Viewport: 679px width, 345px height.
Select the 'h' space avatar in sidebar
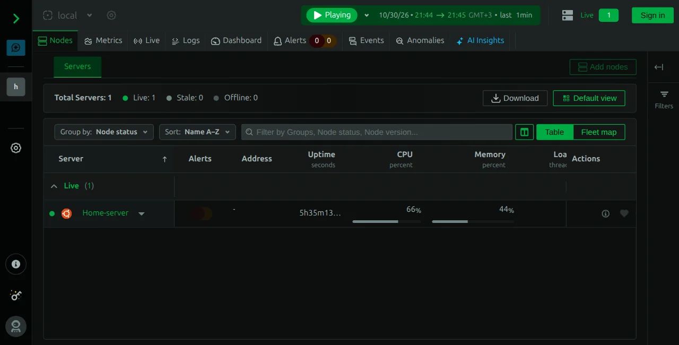tap(16, 87)
